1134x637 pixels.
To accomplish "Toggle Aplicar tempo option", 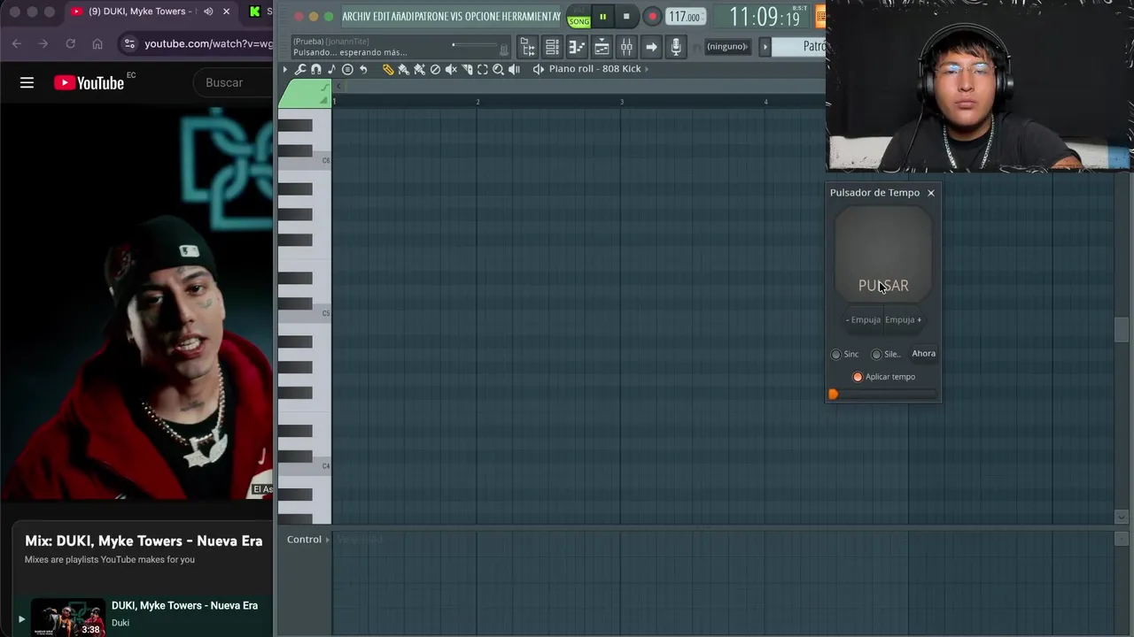I will (x=858, y=377).
